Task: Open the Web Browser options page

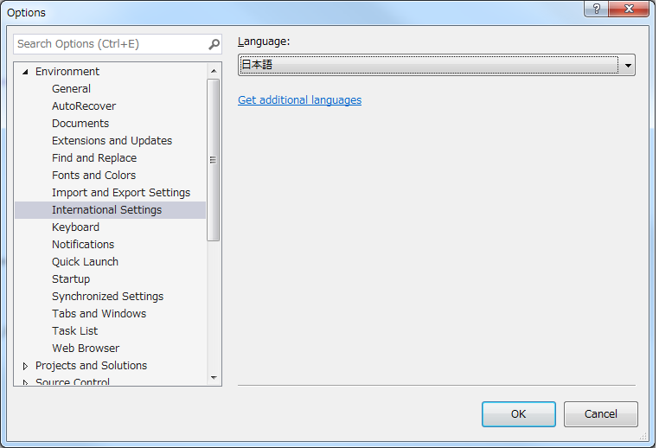Action: pos(86,349)
